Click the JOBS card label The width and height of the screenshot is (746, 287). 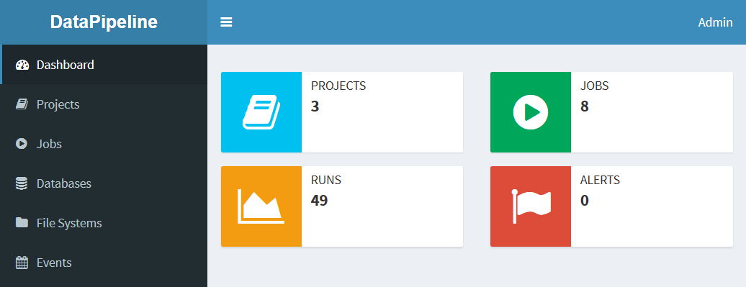coord(594,86)
